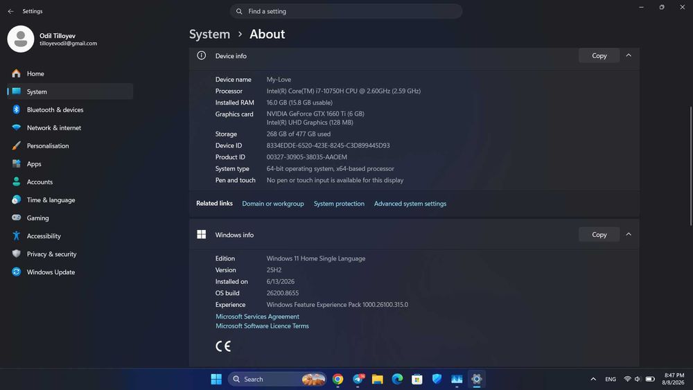This screenshot has width=693, height=390.
Task: Copy the Windows info details
Action: [x=599, y=235]
